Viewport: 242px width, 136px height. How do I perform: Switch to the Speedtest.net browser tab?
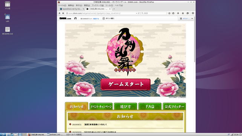click(x=72, y=9)
